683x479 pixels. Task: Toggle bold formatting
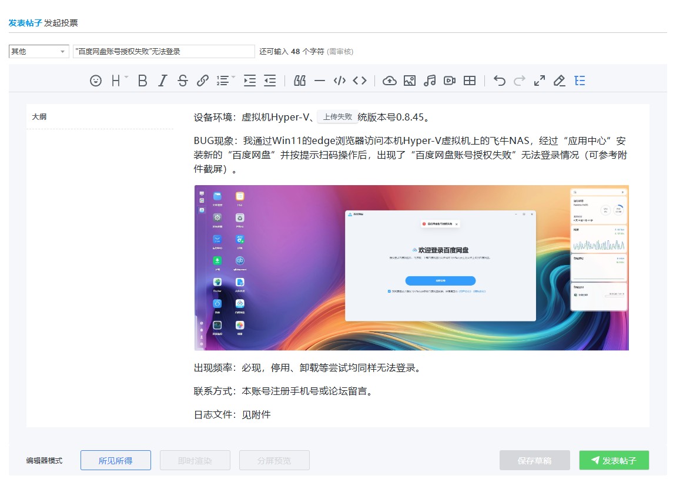[x=142, y=81]
